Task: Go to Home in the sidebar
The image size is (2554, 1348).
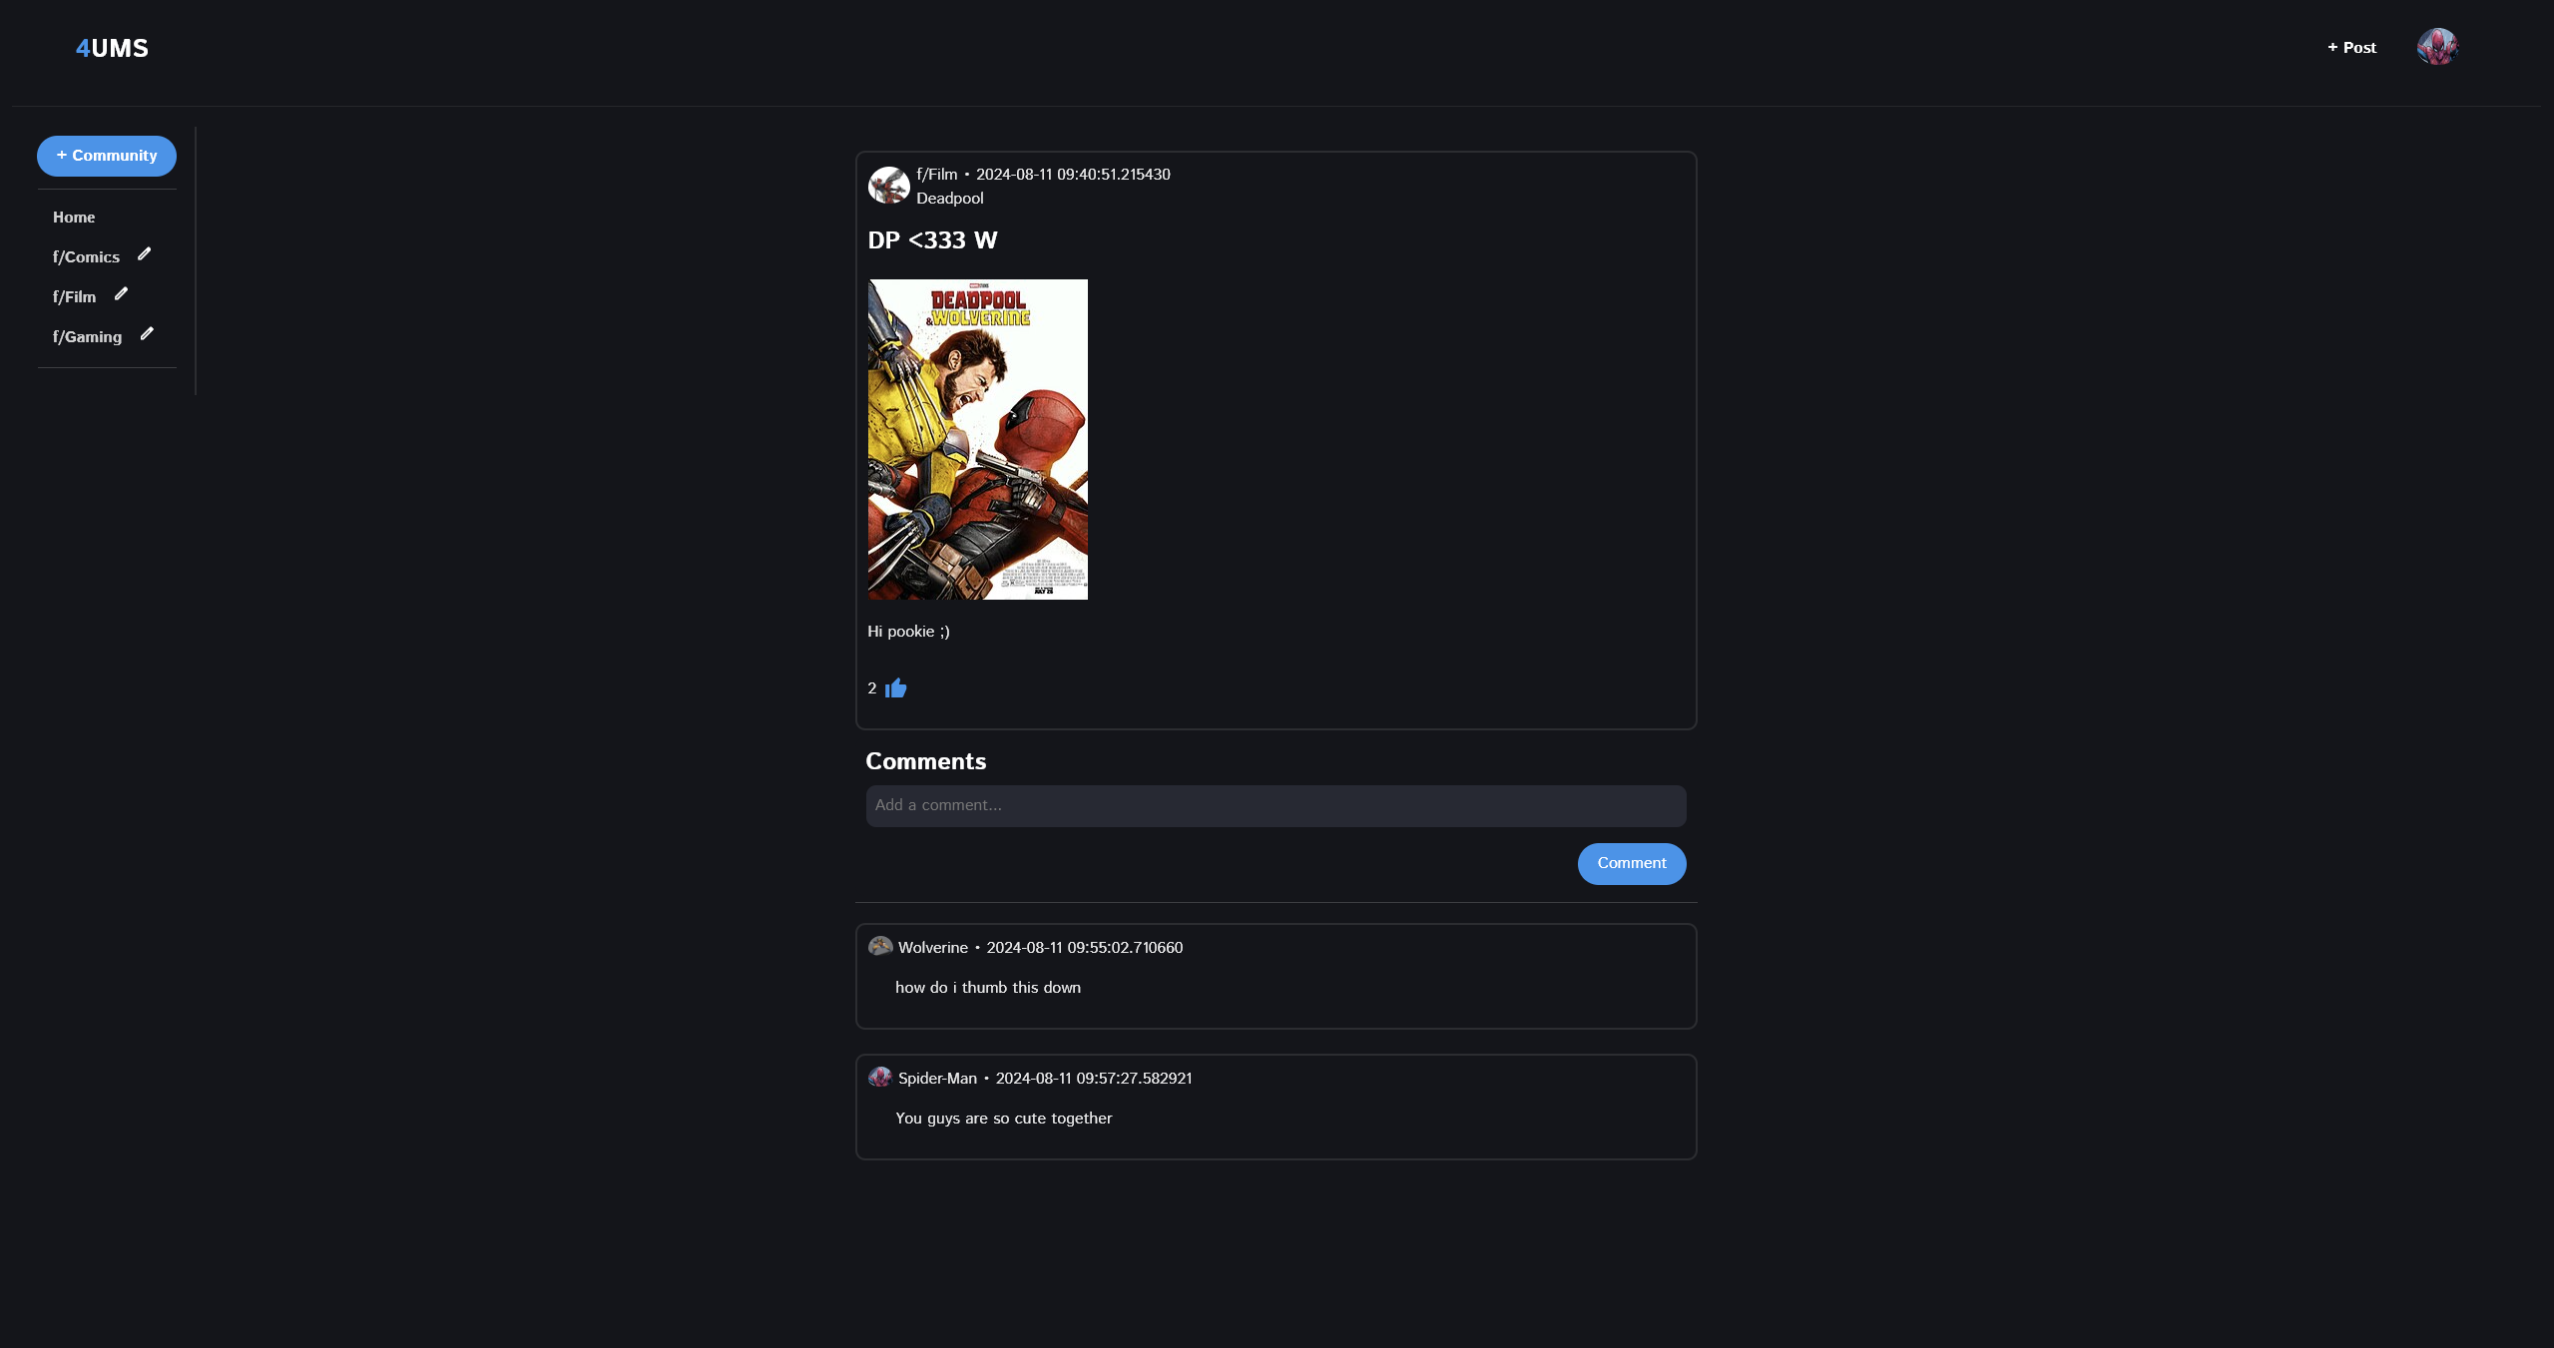Action: tap(74, 218)
